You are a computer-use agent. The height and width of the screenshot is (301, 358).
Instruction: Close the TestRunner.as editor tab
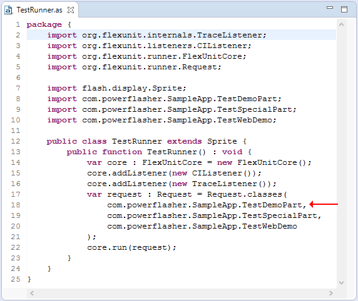click(x=71, y=10)
